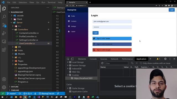The width and height of the screenshot is (177, 99).
Task: Stop loading the localhost page
Action: coord(73,5)
